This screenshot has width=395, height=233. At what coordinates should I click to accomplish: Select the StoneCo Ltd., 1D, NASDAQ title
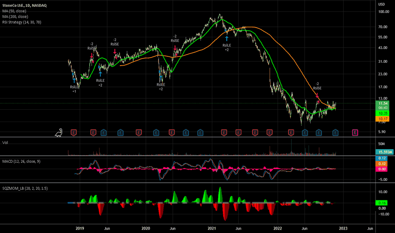pos(25,5)
